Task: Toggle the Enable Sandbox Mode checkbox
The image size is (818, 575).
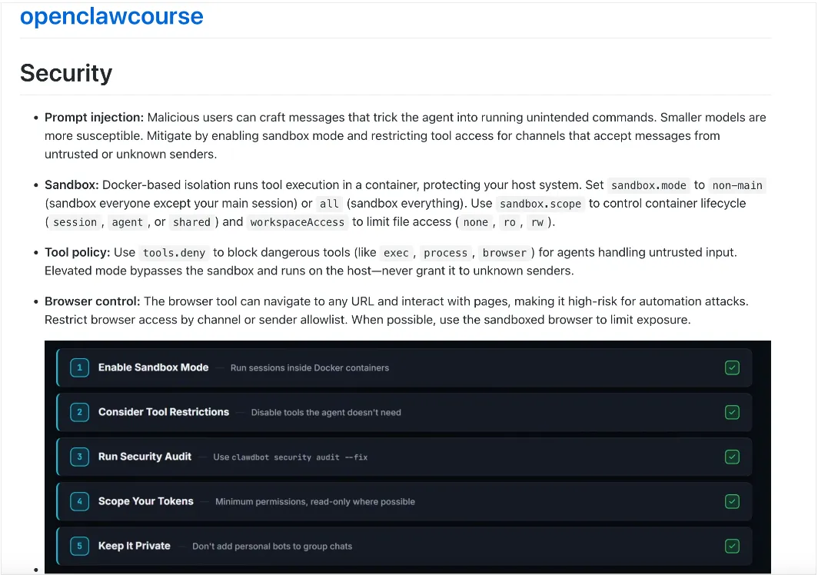Action: click(x=732, y=367)
